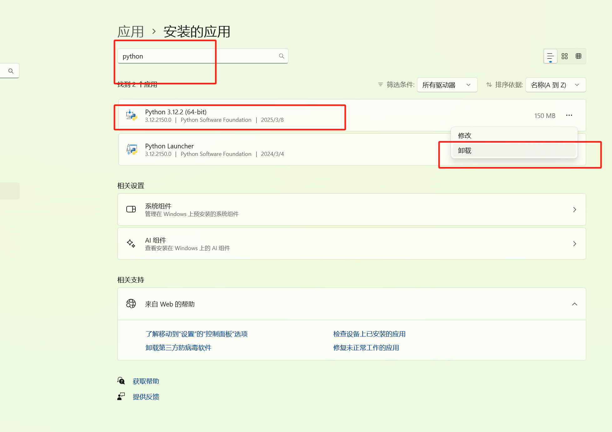Open the uninstall third-party antivirus link
This screenshot has width=612, height=432.
[178, 348]
